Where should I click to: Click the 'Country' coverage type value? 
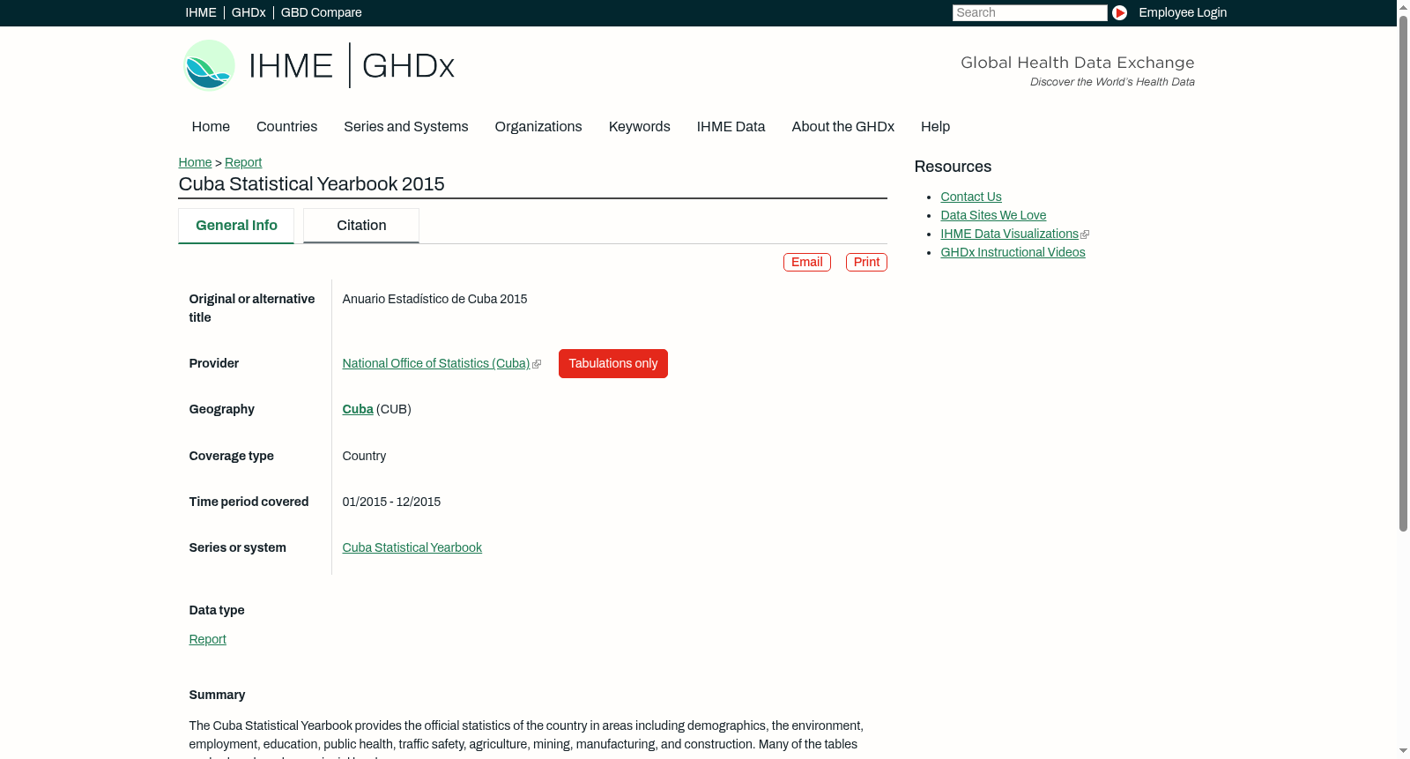tap(364, 456)
